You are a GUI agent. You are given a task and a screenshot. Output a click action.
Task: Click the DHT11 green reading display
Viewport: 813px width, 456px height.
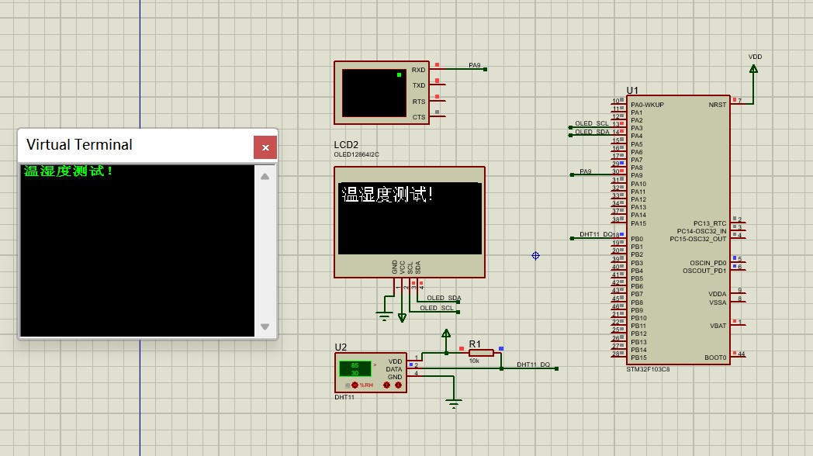tap(355, 368)
